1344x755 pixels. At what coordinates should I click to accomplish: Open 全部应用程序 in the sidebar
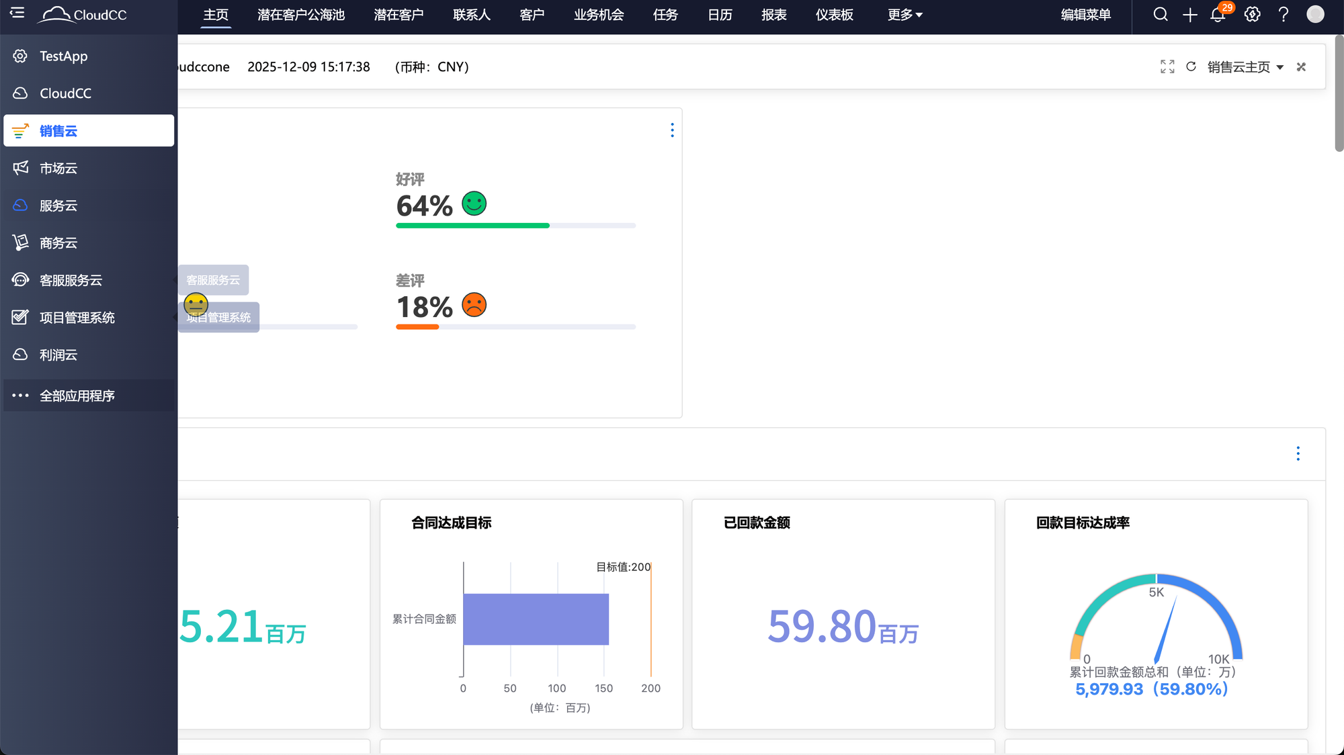pyautogui.click(x=77, y=396)
